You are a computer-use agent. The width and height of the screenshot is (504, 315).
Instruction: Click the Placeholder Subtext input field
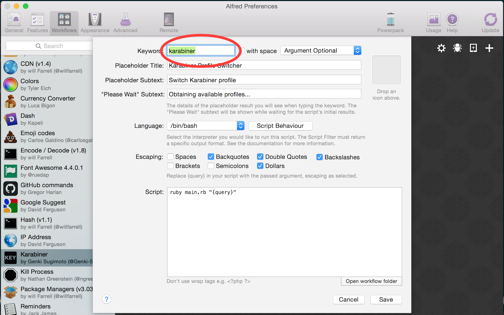coord(264,80)
